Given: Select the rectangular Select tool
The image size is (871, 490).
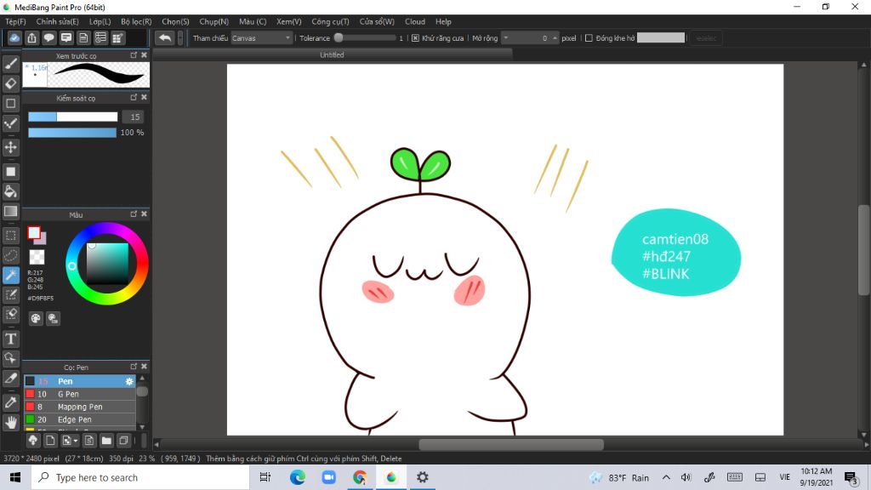Looking at the screenshot, I should click(10, 236).
